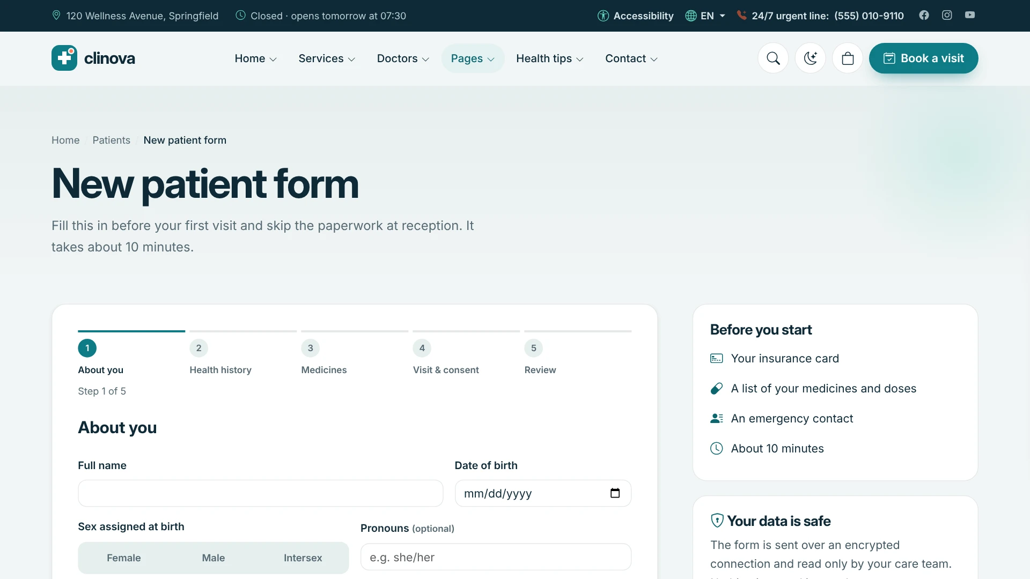Select Female for sex assigned at birth
The width and height of the screenshot is (1030, 579).
[124, 558]
